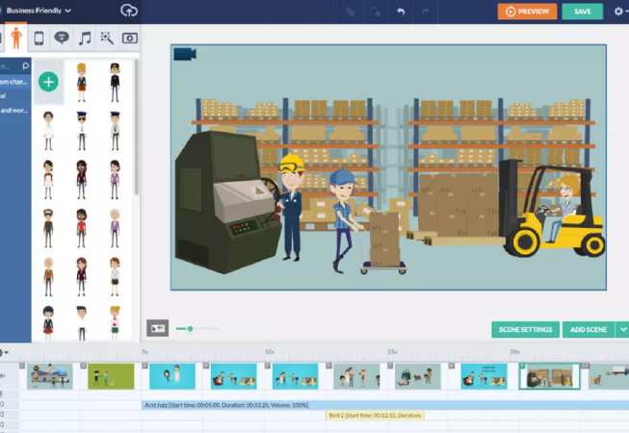Viewport: 629px width, 433px height.
Task: Choose the police officer in black uniform character
Action: coord(115,82)
